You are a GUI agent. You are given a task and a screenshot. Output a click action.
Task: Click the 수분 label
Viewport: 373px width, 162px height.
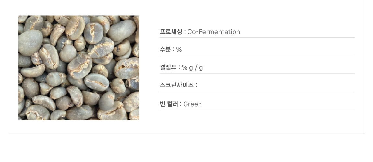click(167, 49)
